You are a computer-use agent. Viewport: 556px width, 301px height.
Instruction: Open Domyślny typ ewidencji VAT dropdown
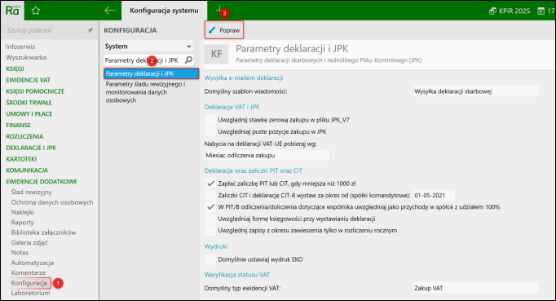pyautogui.click(x=476, y=288)
